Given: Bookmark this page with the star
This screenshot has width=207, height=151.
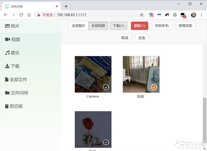Looking at the screenshot, I should 142,15.
